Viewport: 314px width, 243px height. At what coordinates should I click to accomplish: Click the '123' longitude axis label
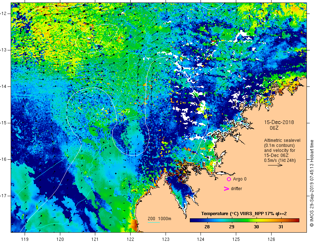pyautogui.click(x=166, y=239)
